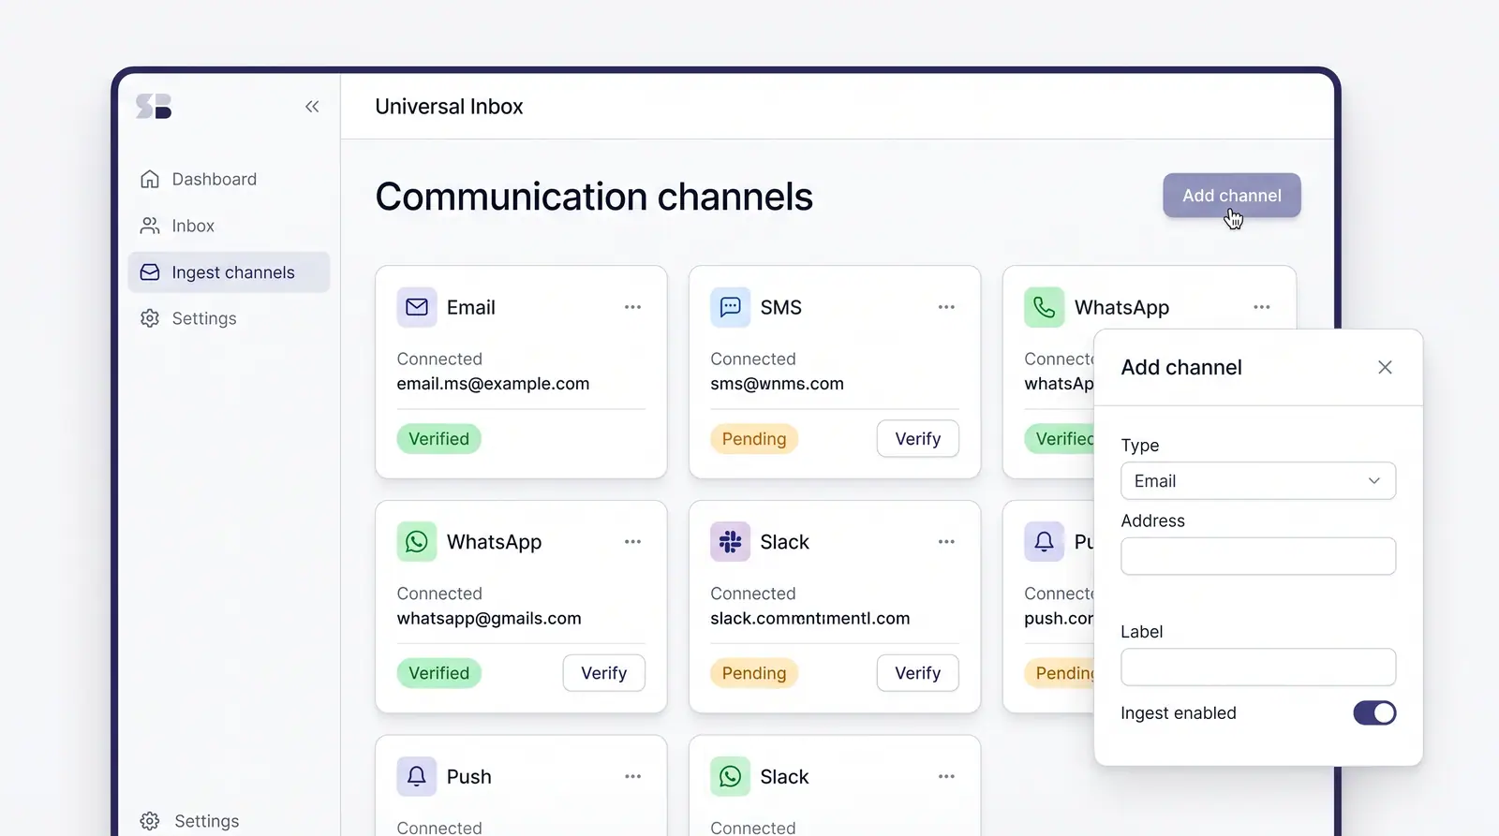Screen dimensions: 1499x836
Task: Open more options on second-row WhatsApp card
Action: tap(633, 542)
